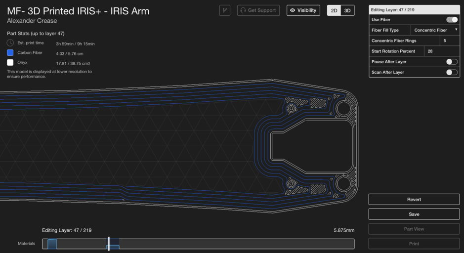Click the part title MF- 3D Printed IRIS+ - IRIS Arm
Screen dimensions: 464x253
tap(78, 11)
